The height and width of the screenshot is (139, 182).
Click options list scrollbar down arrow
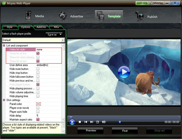[x=63, y=120]
